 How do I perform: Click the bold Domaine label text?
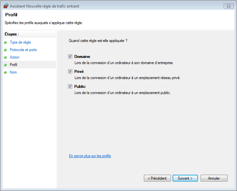tap(82, 56)
